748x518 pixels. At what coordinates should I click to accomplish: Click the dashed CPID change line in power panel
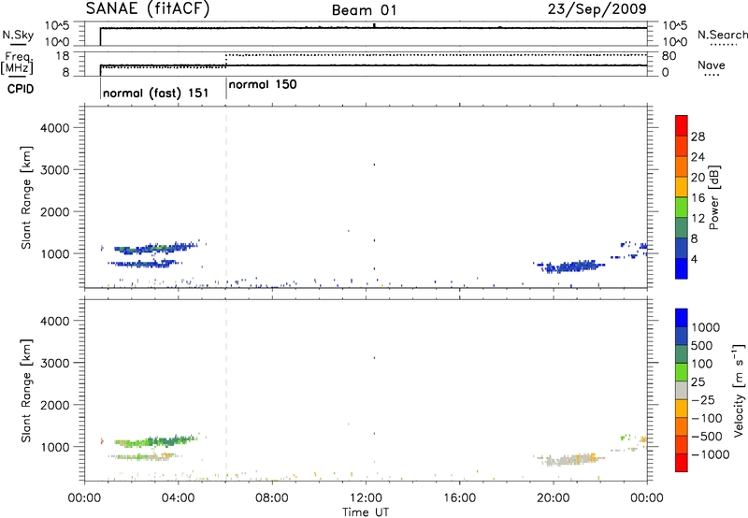tap(226, 197)
